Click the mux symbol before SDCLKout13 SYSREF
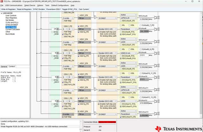 coord(95,113)
